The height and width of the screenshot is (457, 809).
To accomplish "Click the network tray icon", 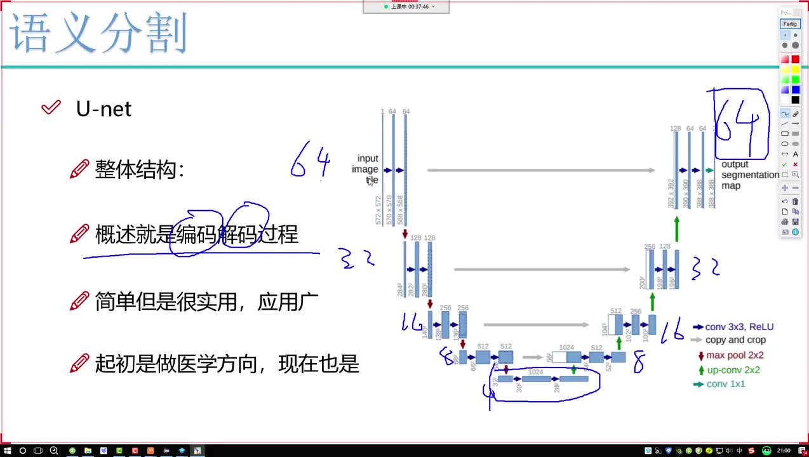I will 719,451.
